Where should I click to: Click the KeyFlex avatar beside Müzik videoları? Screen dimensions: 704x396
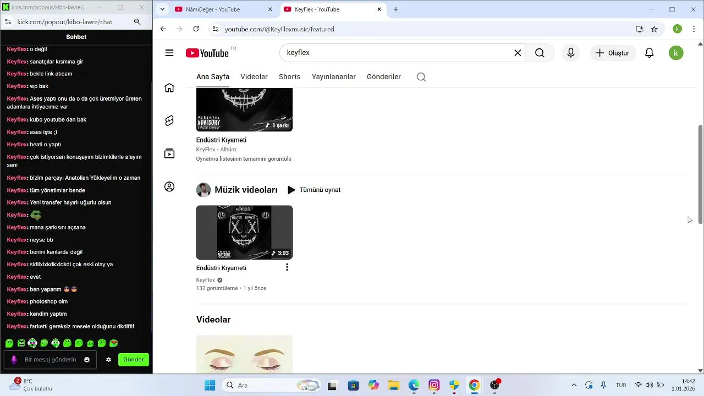pos(204,190)
